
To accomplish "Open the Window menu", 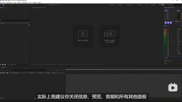I will click(x=35, y=2).
